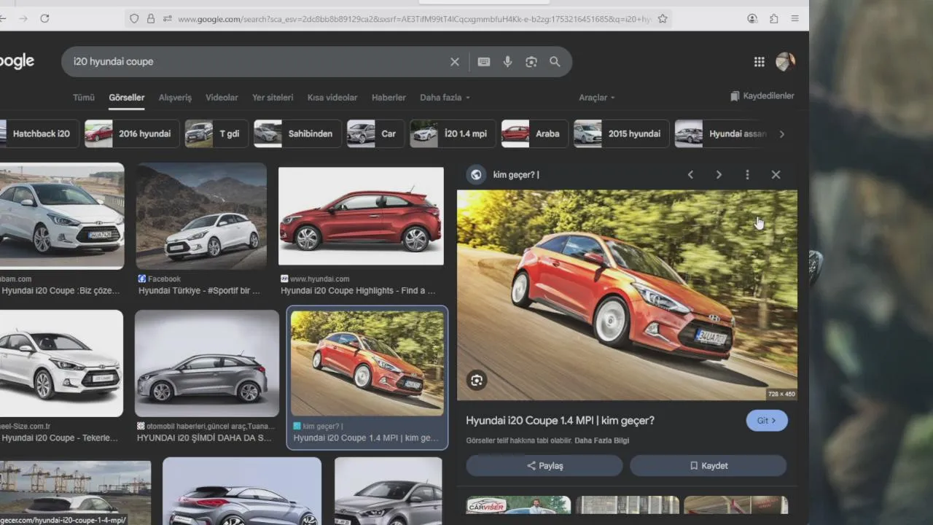933x525 pixels.
Task: Open the CARVISER related image thumbnail
Action: (518, 505)
